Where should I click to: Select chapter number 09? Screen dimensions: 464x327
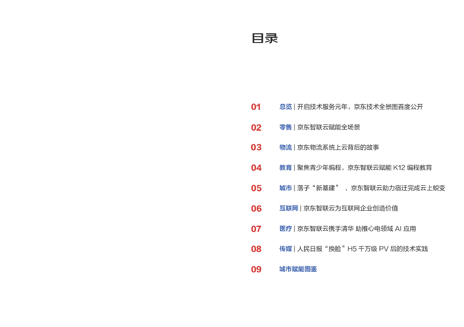256,270
